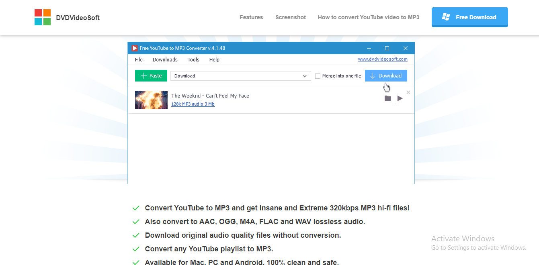539x265 pixels.
Task: Open the output folder icon for The Weeknd track
Action: (x=388, y=98)
